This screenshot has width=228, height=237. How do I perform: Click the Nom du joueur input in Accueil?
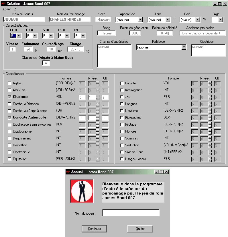coord(131,213)
